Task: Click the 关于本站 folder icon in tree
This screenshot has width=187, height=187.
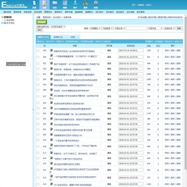Action: pos(5,23)
